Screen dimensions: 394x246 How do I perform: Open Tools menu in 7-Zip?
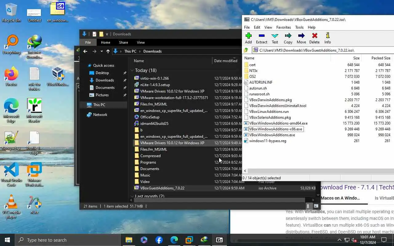coord(299,27)
